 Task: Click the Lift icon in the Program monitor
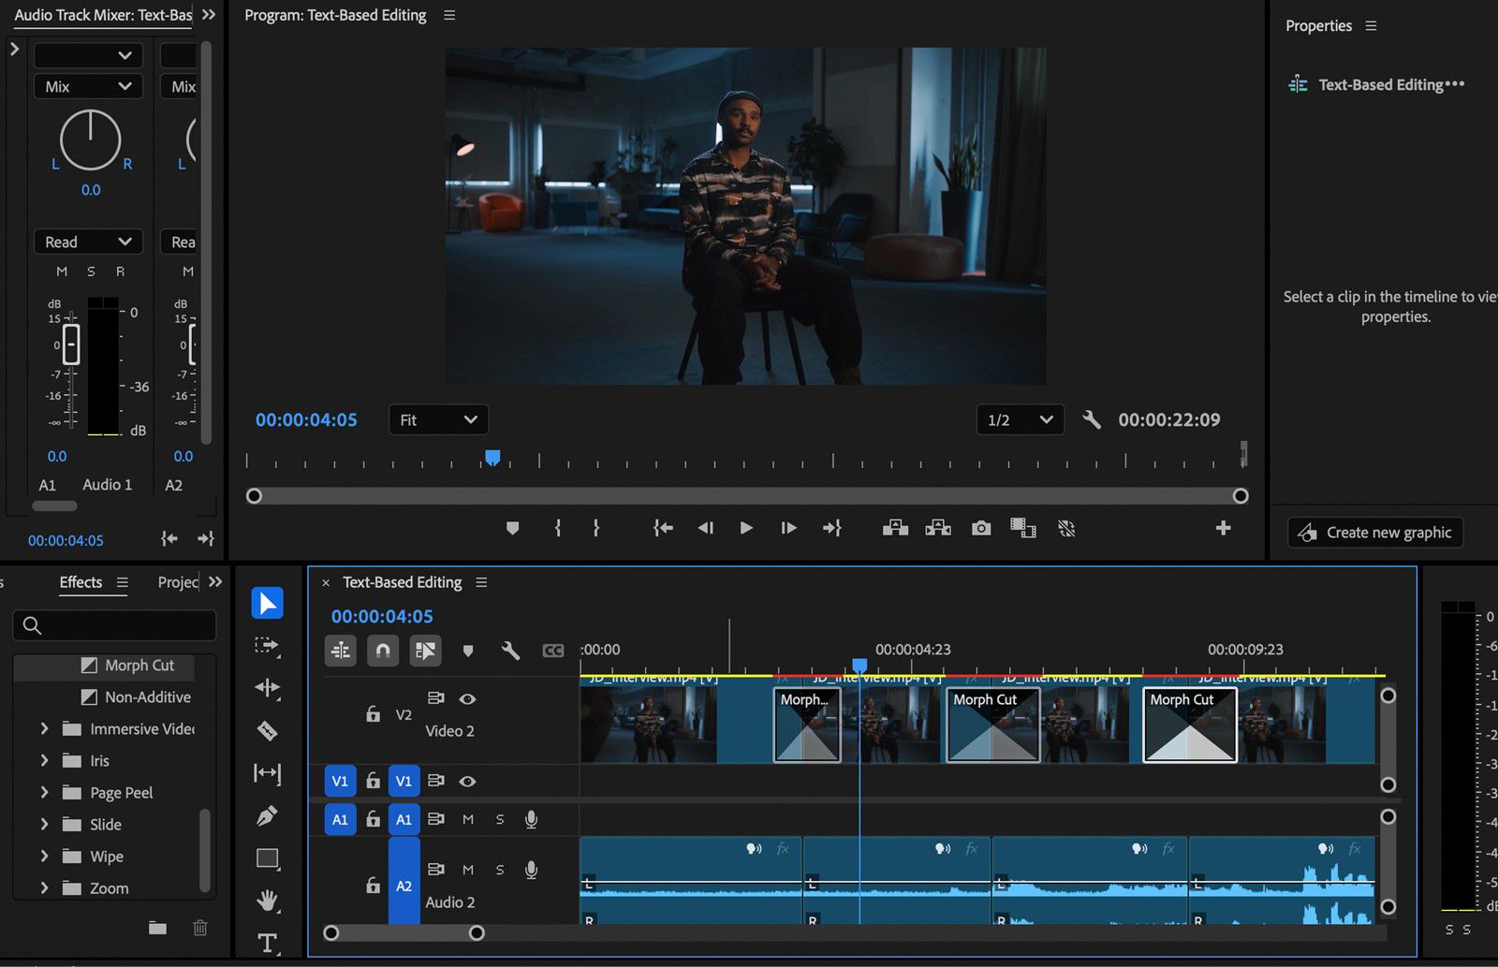pyautogui.click(x=894, y=527)
